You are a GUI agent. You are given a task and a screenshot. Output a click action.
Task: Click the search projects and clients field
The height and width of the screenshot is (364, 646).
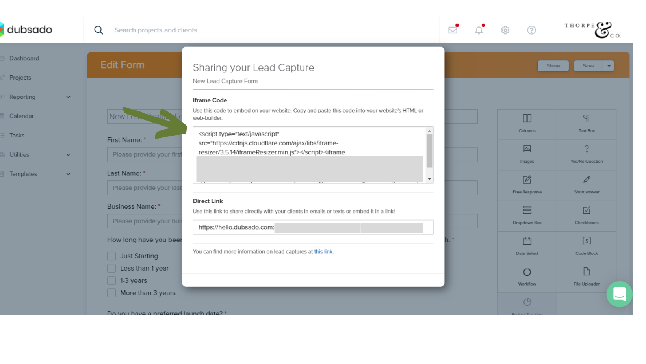click(156, 30)
